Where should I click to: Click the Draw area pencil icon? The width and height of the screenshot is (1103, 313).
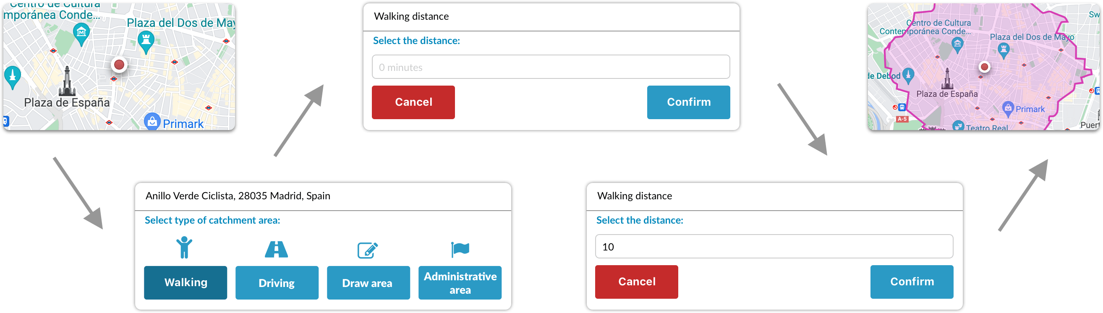click(368, 248)
